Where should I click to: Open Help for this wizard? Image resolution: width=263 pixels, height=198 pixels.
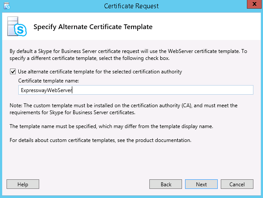pos(23,184)
